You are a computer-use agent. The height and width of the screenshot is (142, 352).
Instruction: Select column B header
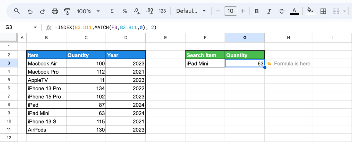[x=46, y=38]
